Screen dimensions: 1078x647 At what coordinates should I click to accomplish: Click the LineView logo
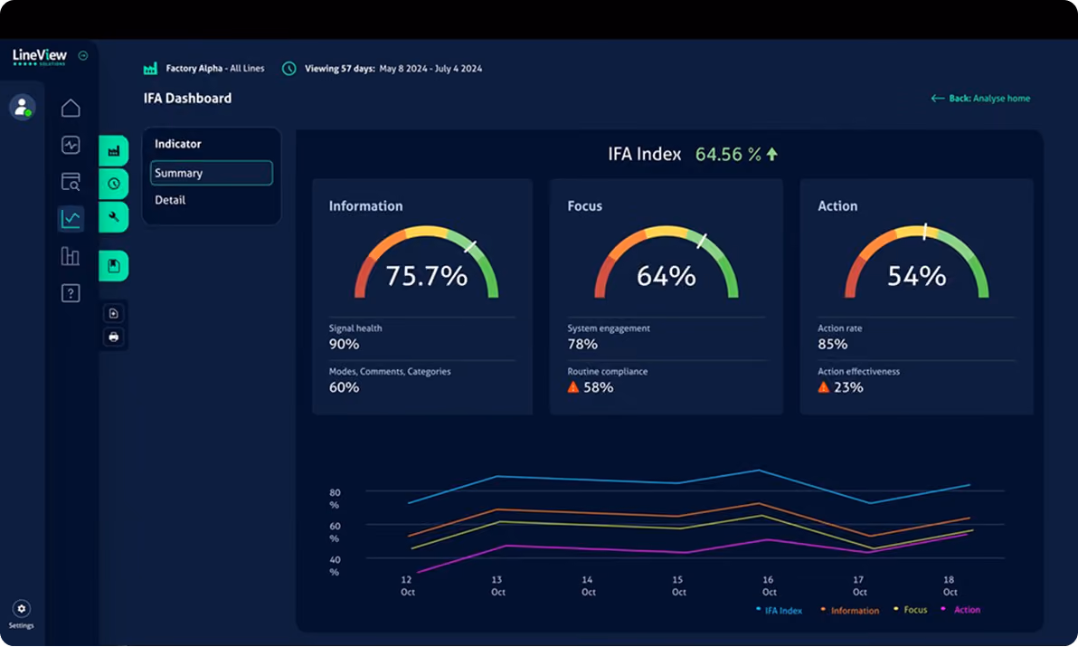point(40,56)
